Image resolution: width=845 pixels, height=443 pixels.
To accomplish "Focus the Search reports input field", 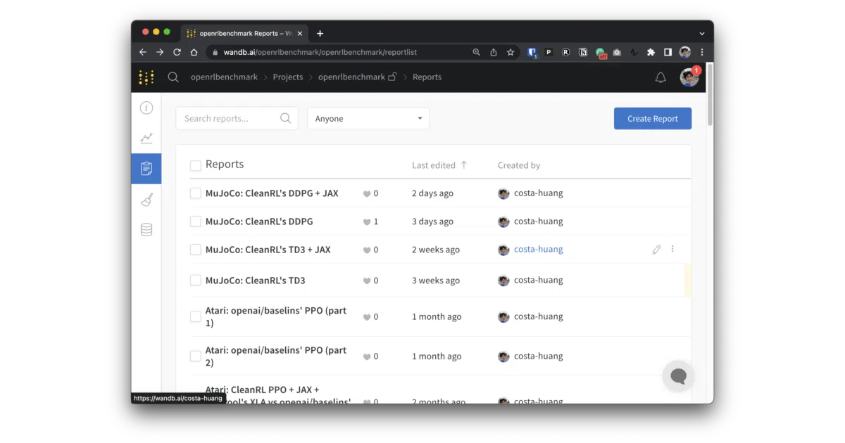I will coord(237,119).
